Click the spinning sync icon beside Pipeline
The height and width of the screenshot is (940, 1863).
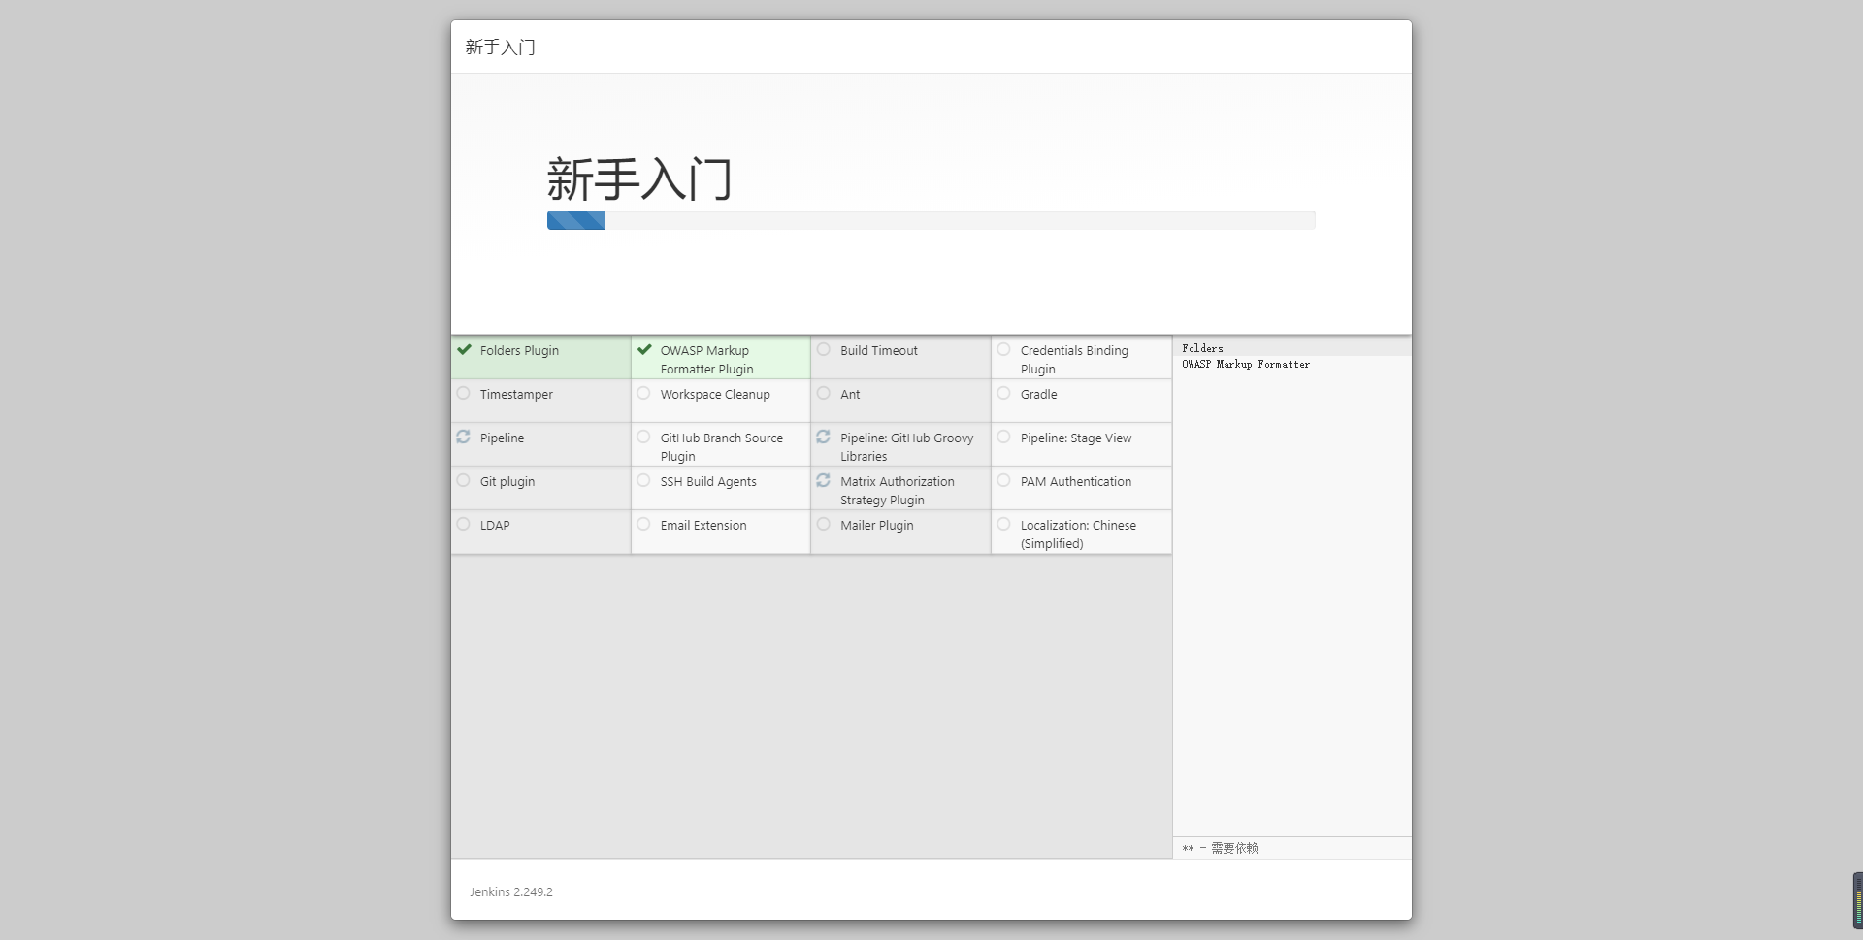[x=464, y=438]
